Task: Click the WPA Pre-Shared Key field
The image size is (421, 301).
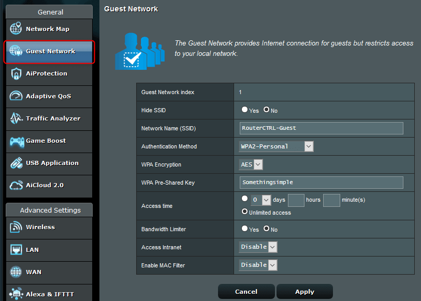Action: coord(322,183)
